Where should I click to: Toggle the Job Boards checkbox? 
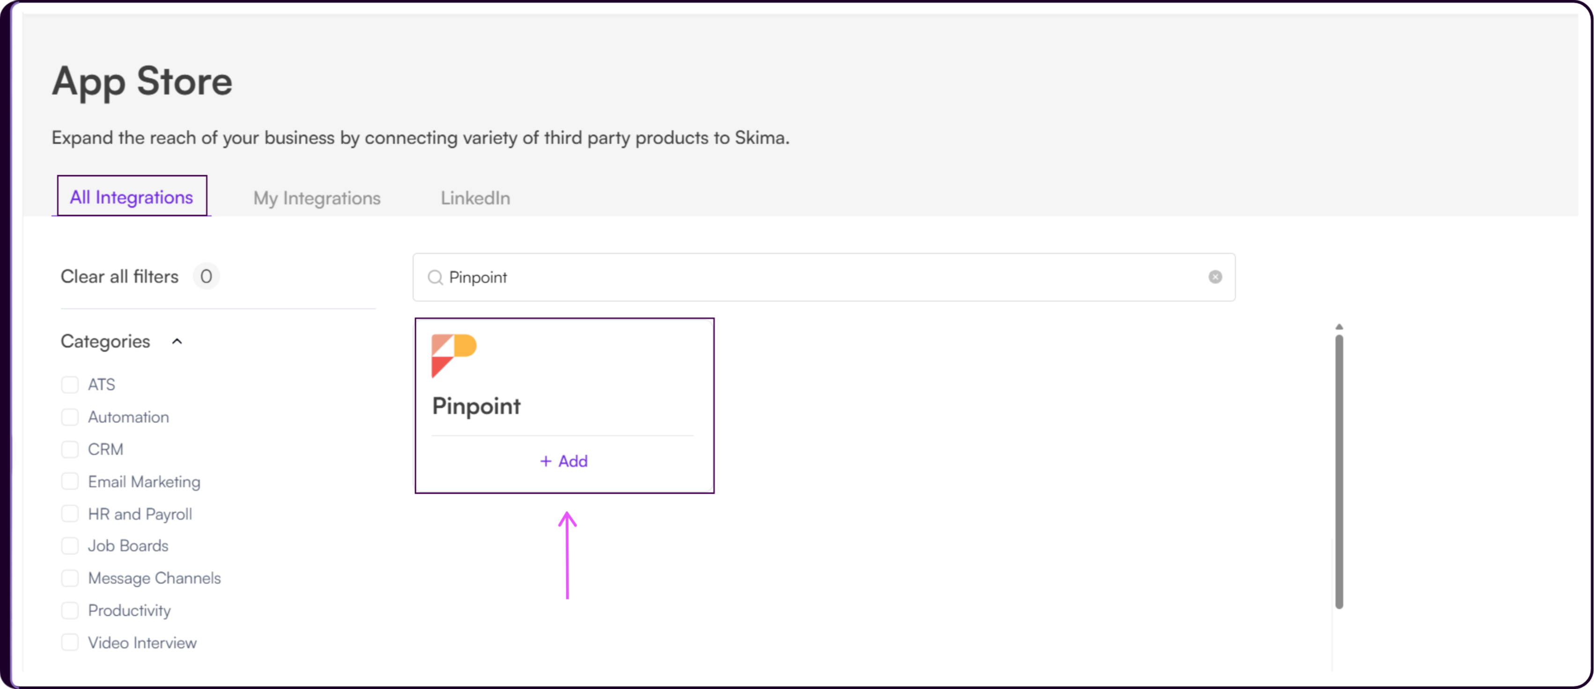pos(70,546)
